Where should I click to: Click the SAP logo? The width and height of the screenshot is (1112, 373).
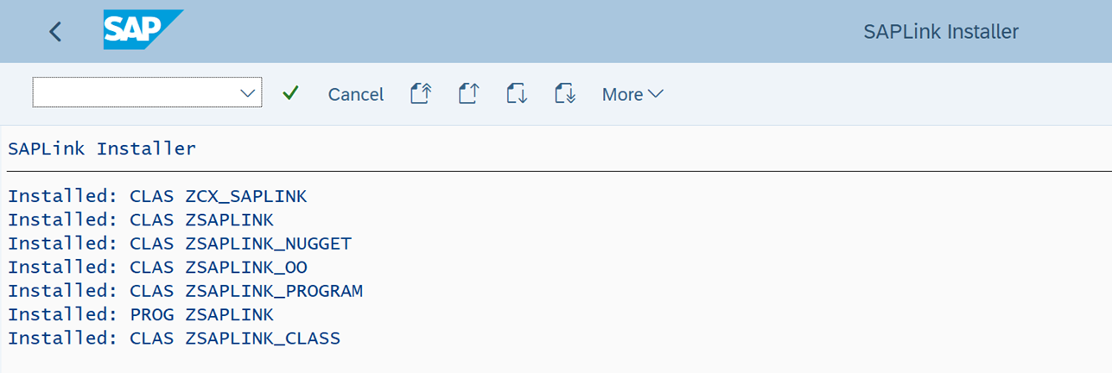pyautogui.click(x=143, y=31)
